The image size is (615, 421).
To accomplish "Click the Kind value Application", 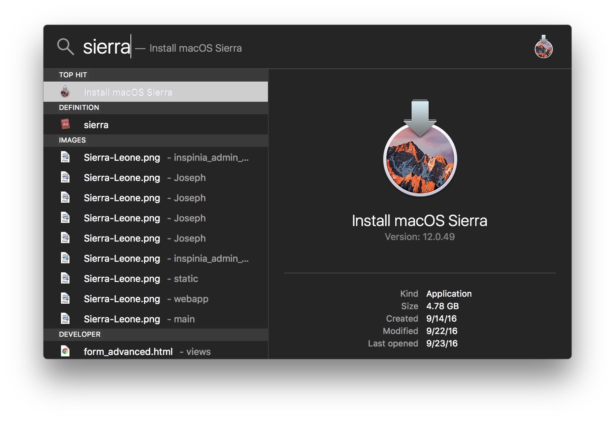I will (x=449, y=294).
